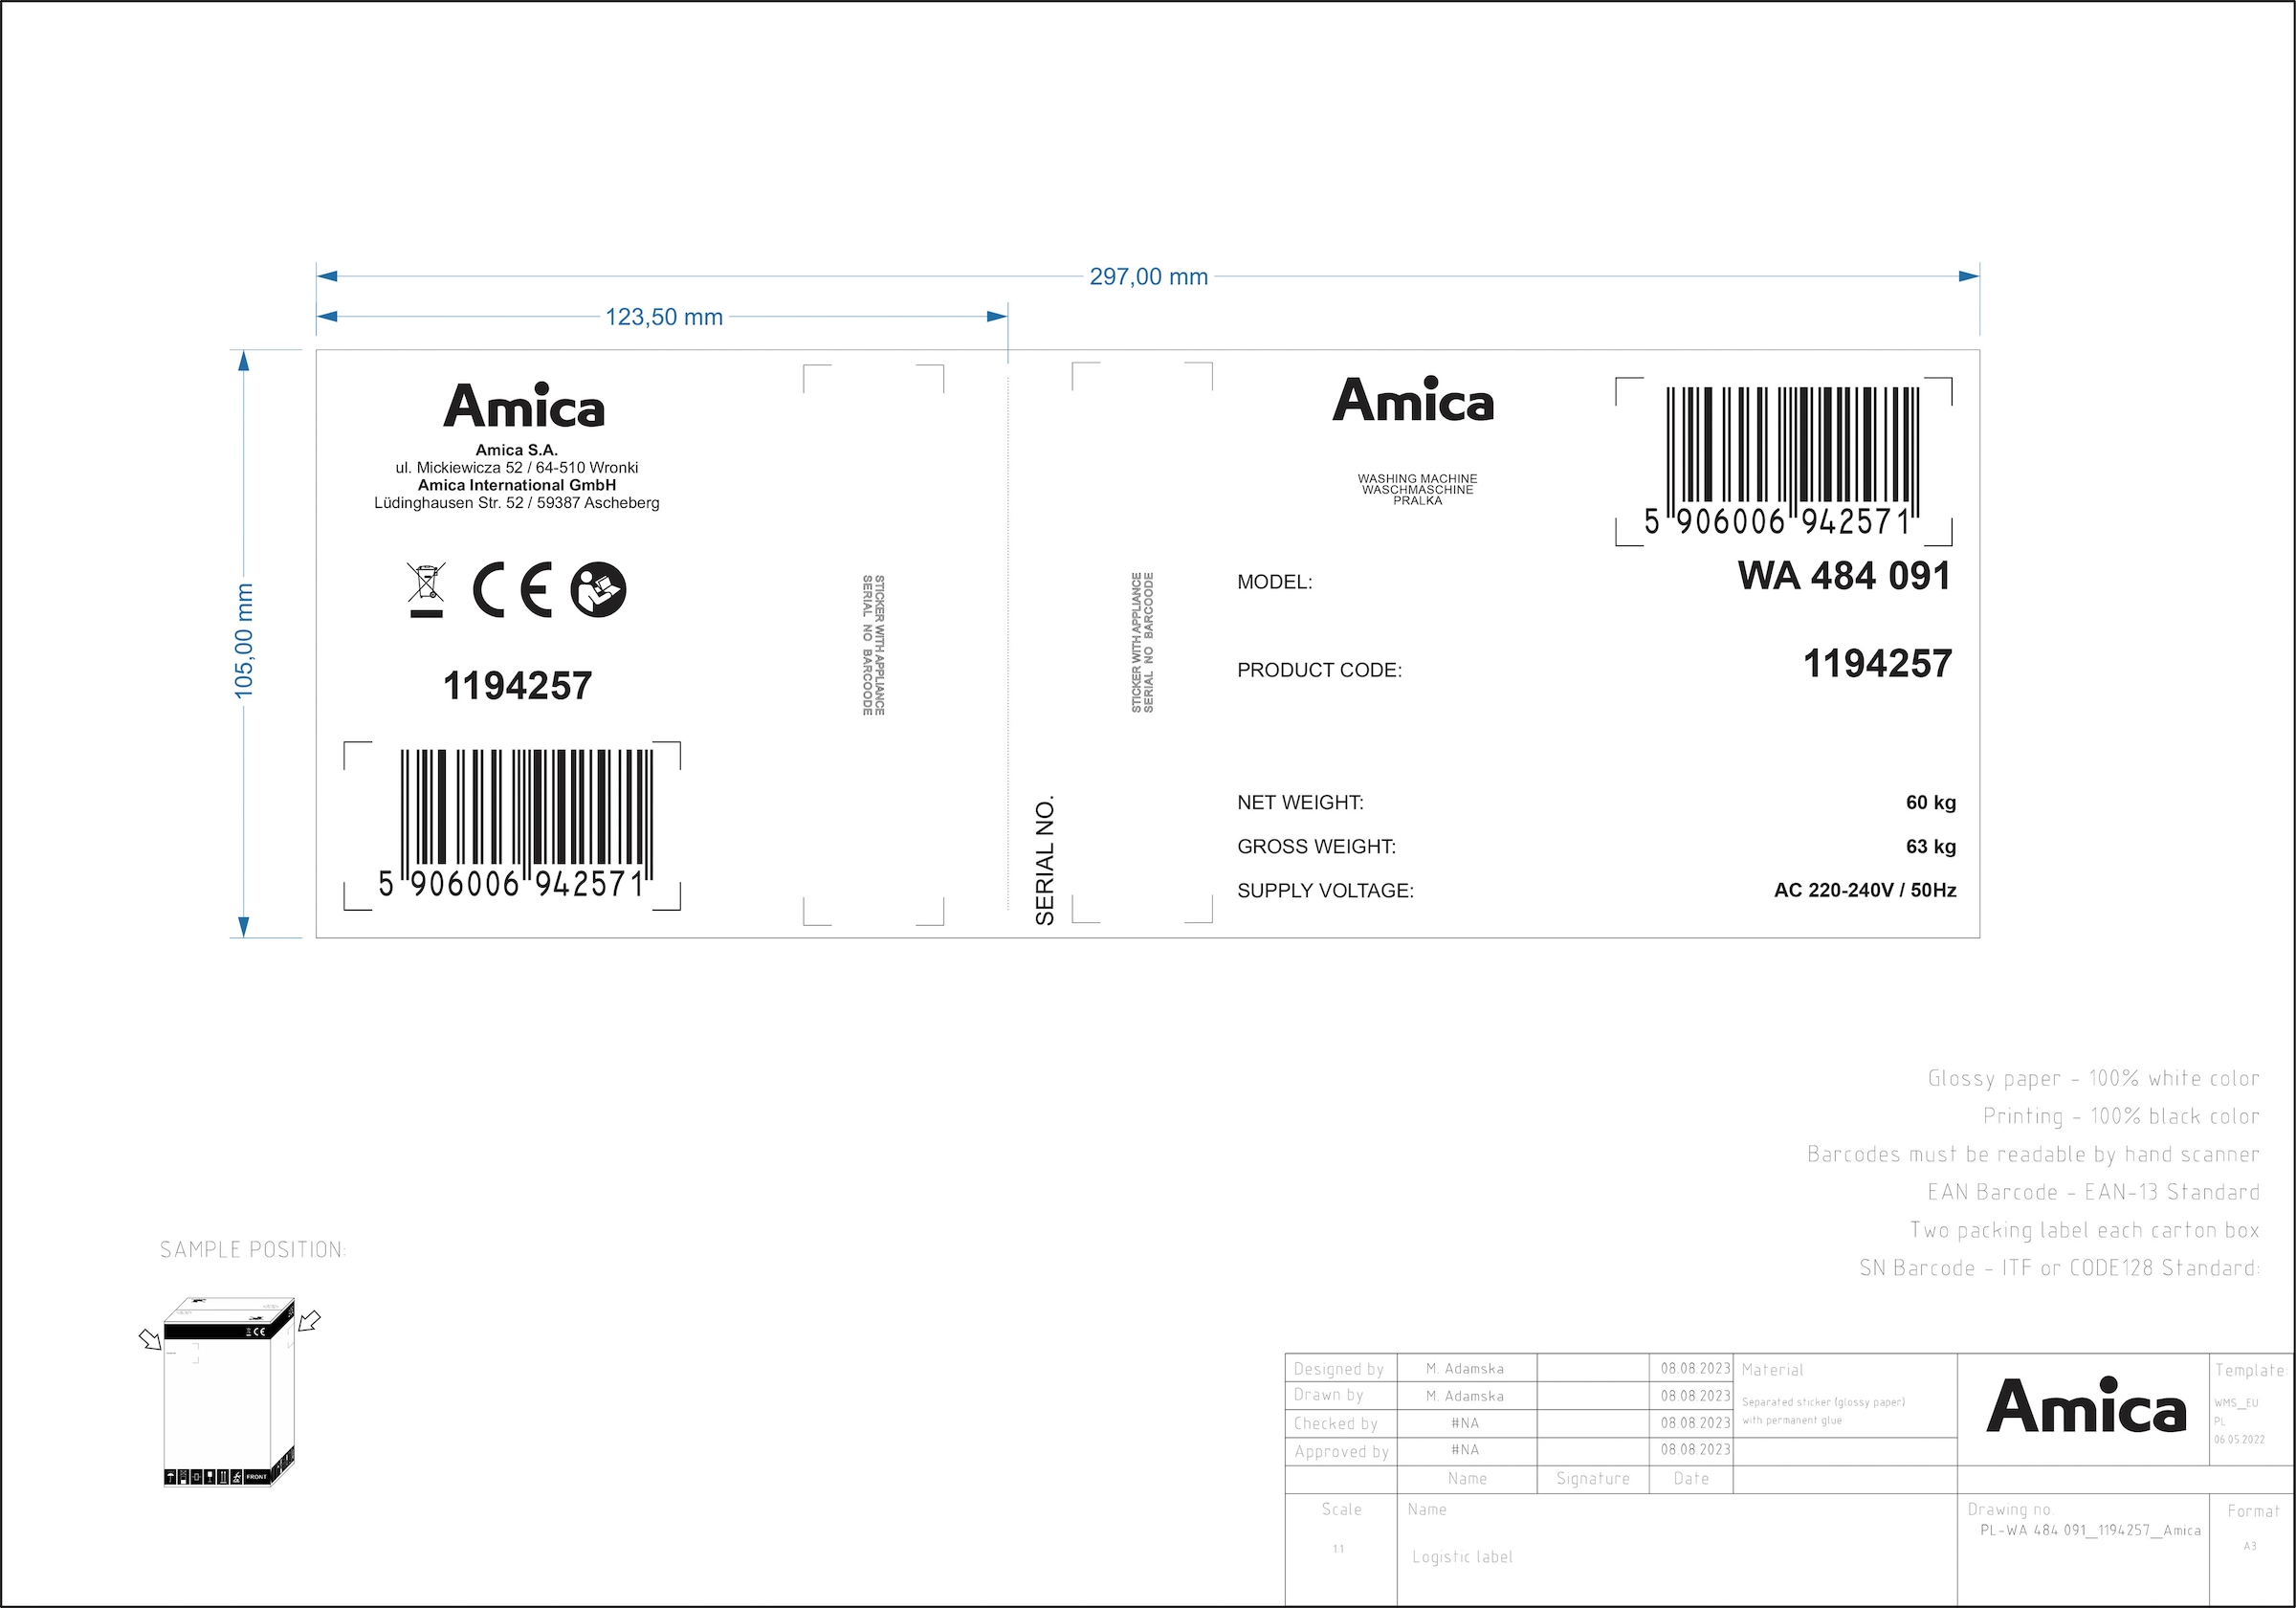
Task: Click the 'Signature' column header
Action: click(1592, 1478)
